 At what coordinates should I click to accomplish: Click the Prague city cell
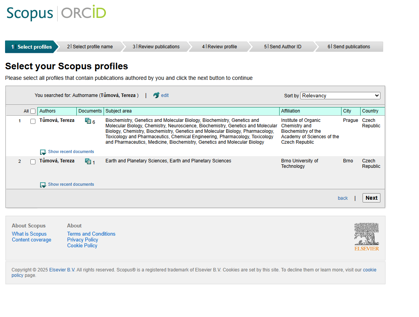pos(350,120)
